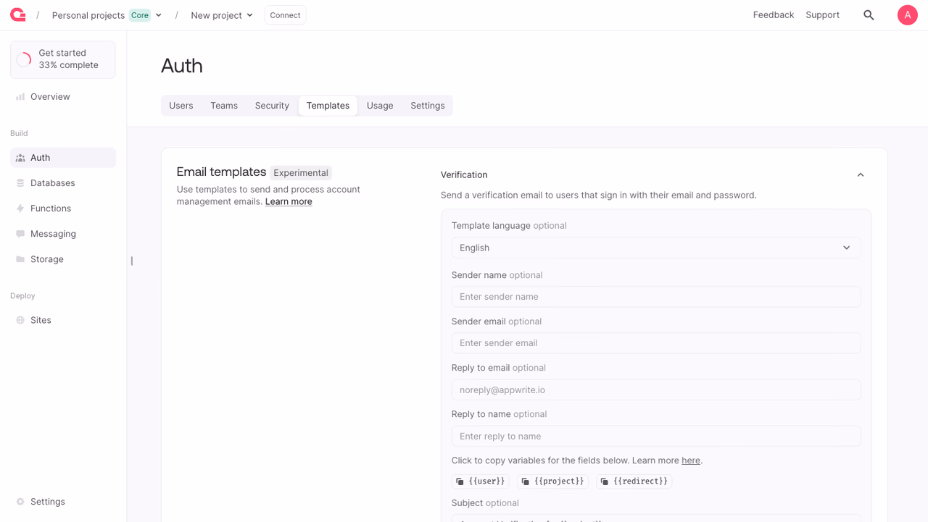Open the Feedback link
Screen dimensions: 928x522
click(774, 14)
